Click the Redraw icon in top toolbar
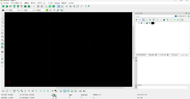The image size is (190, 99). [67, 6]
